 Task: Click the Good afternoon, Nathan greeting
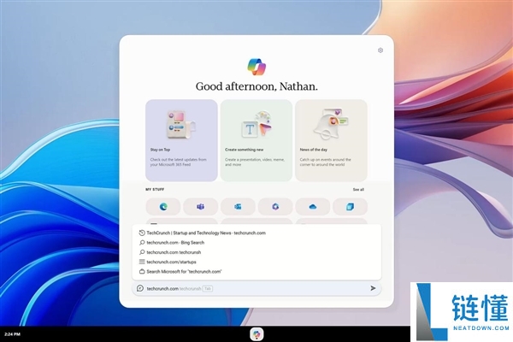click(256, 86)
